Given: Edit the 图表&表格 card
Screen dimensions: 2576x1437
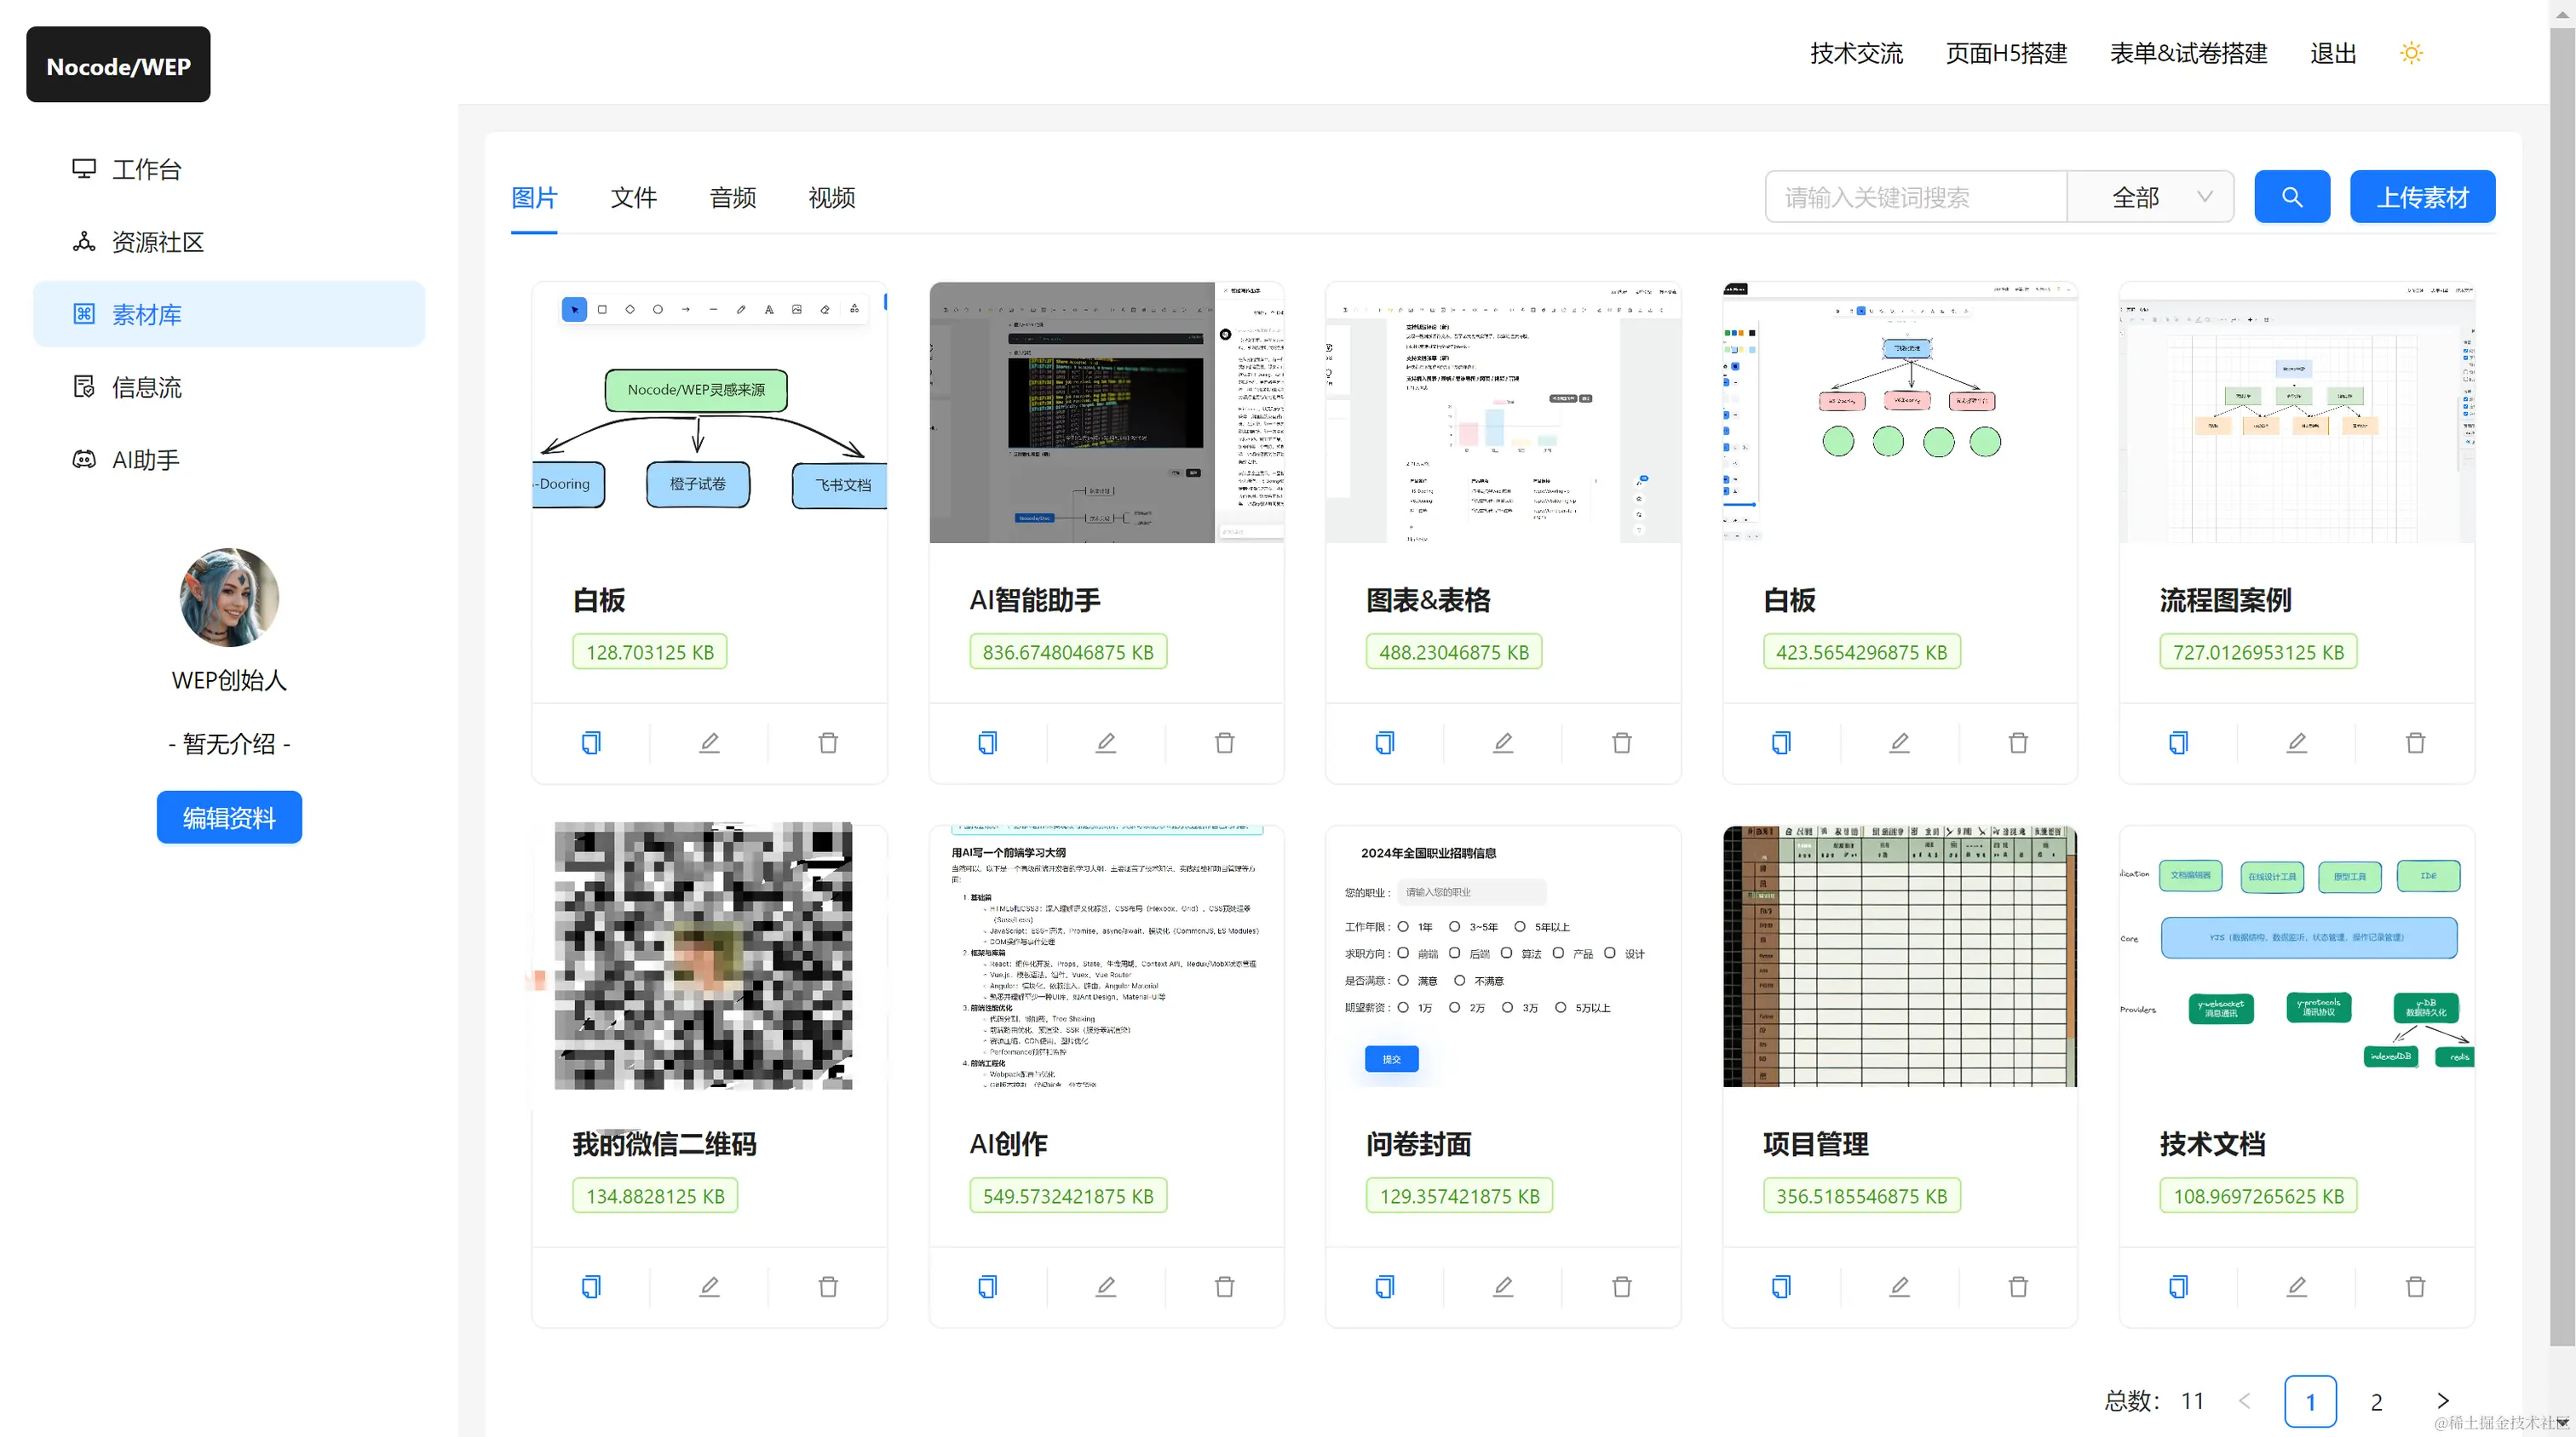Looking at the screenshot, I should click(x=1503, y=742).
